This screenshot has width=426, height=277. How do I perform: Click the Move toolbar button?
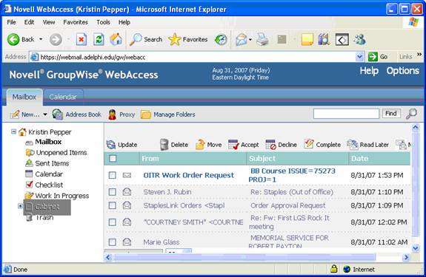point(208,145)
